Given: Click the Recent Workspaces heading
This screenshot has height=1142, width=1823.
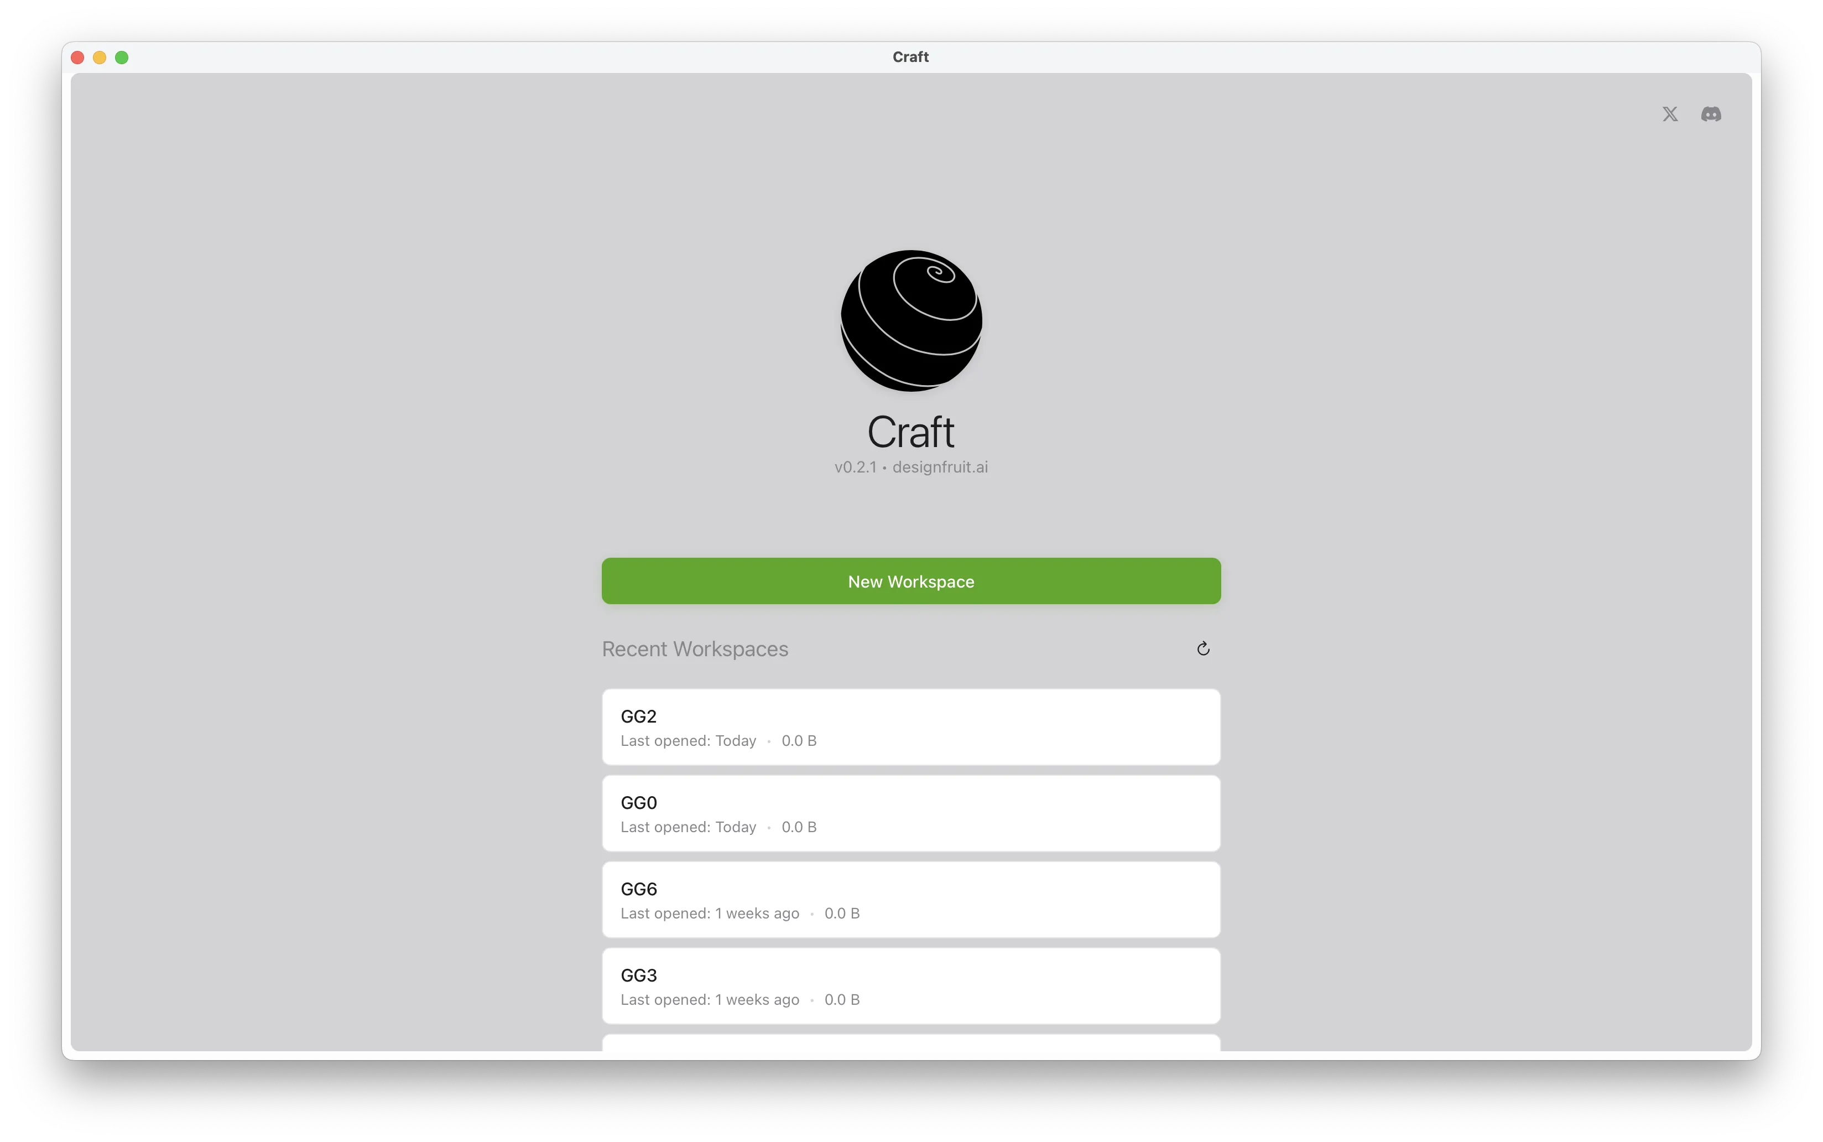Looking at the screenshot, I should (695, 648).
